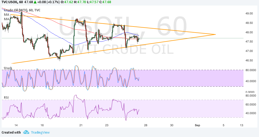The height and width of the screenshot is (137, 259).
Task: Click the 49.00 price axis label
Action: 249,13
